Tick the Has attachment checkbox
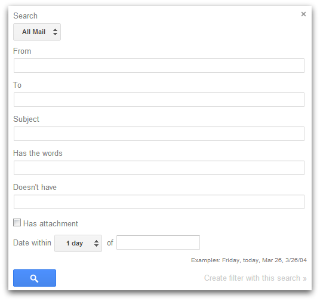The width and height of the screenshot is (320, 301). pos(17,223)
